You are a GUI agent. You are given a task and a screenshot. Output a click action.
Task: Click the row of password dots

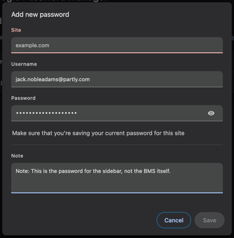[46, 113]
